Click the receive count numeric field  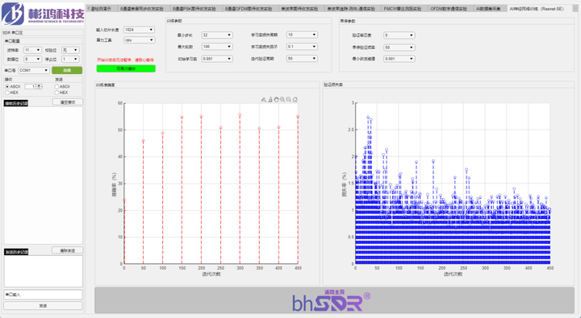coord(31,86)
